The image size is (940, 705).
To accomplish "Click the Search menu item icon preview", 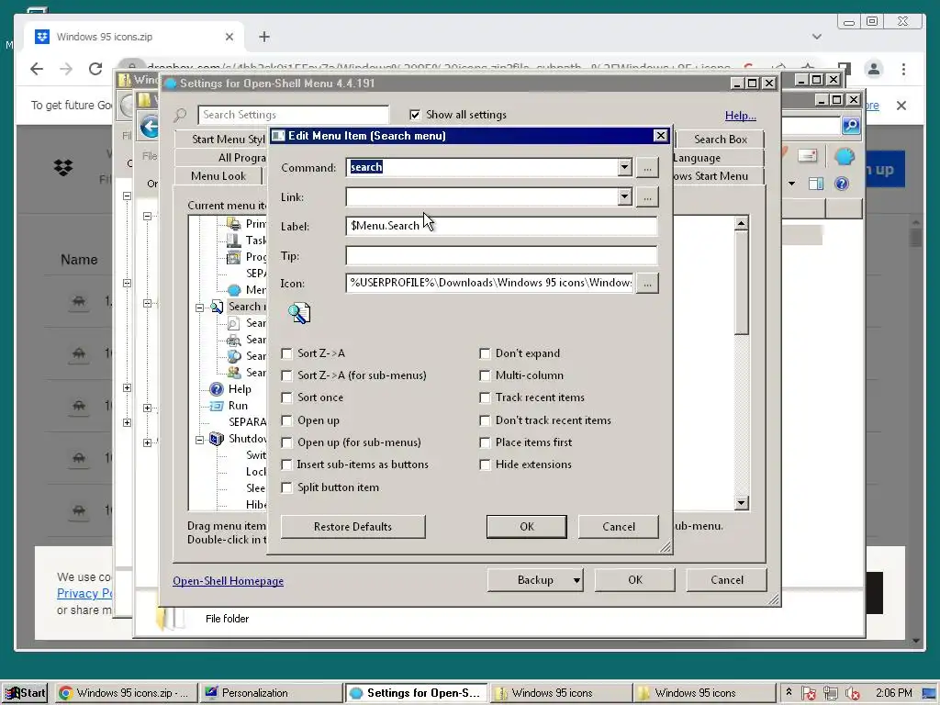I will tap(298, 313).
